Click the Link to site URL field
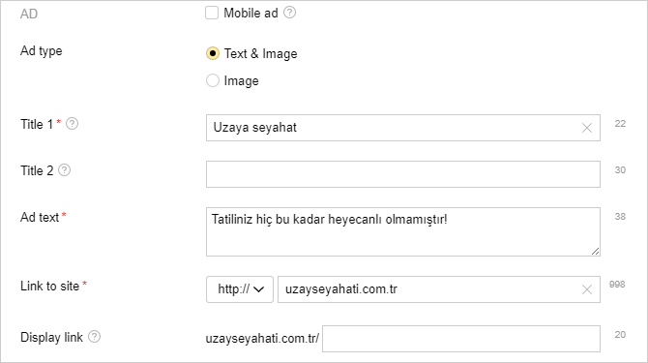Image resolution: width=648 pixels, height=363 pixels. (439, 289)
